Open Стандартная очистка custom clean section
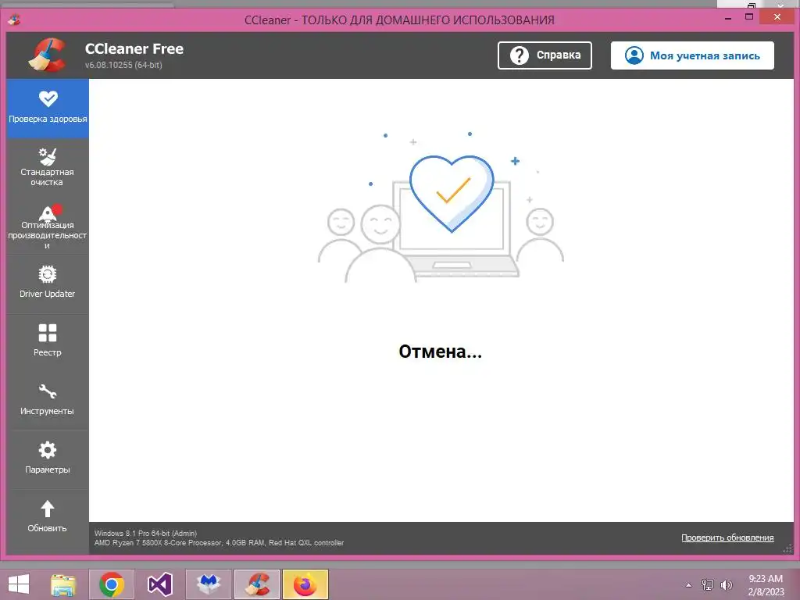The image size is (800, 600). pos(48,167)
